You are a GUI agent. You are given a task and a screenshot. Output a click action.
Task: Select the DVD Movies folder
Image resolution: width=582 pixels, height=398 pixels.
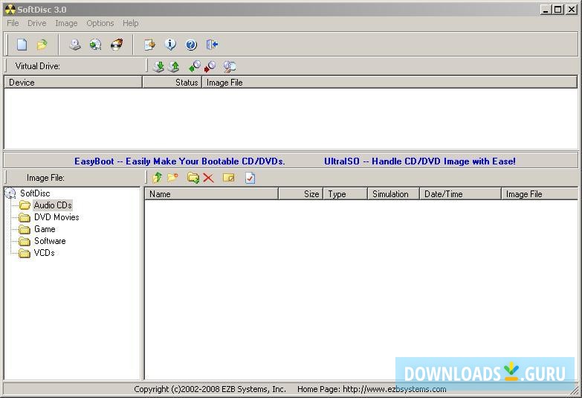[x=56, y=217]
